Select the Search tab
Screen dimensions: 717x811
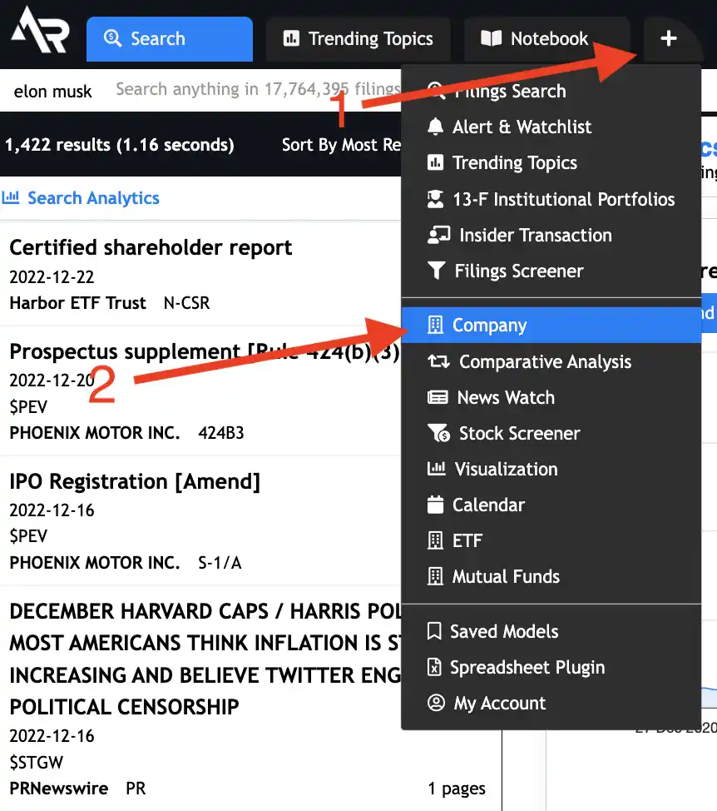click(x=170, y=39)
